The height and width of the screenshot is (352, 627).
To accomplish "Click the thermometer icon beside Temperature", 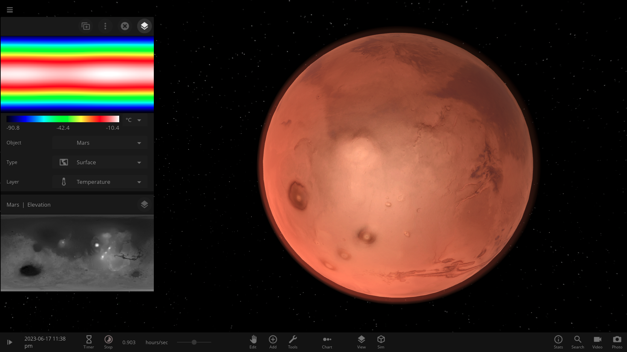I will [64, 182].
